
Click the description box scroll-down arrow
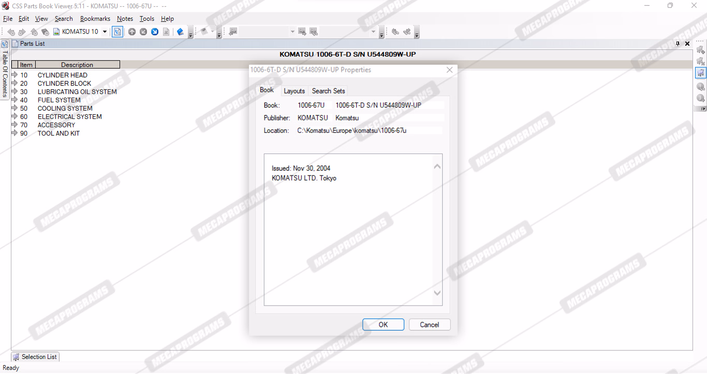tap(437, 293)
